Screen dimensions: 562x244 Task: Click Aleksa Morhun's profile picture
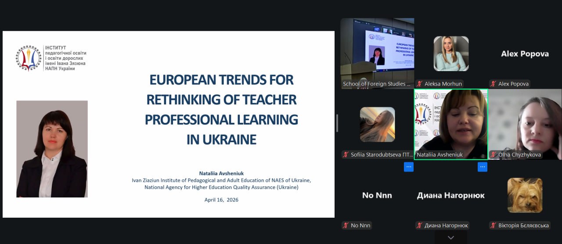coord(451,54)
